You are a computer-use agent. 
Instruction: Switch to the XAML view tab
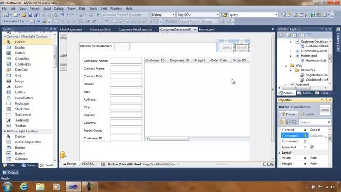tap(88, 164)
